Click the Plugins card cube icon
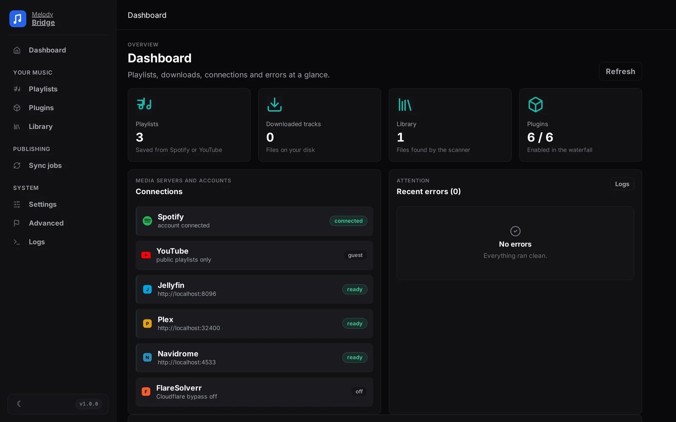This screenshot has height=422, width=676. tap(535, 104)
